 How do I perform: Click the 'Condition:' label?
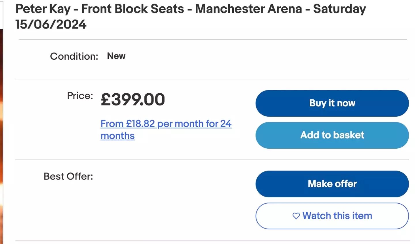coord(74,56)
